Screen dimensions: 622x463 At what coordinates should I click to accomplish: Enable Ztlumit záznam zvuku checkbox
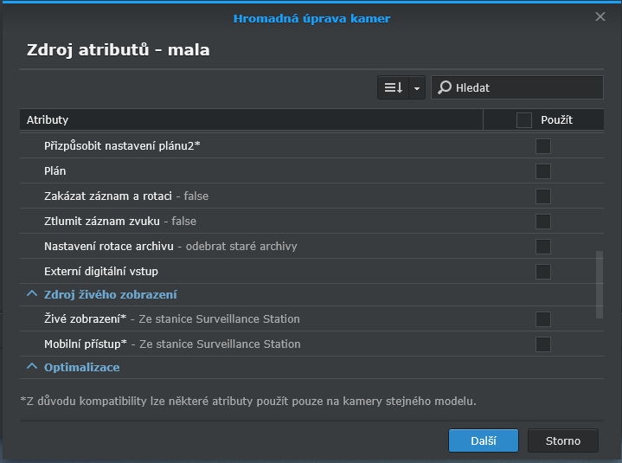543,222
